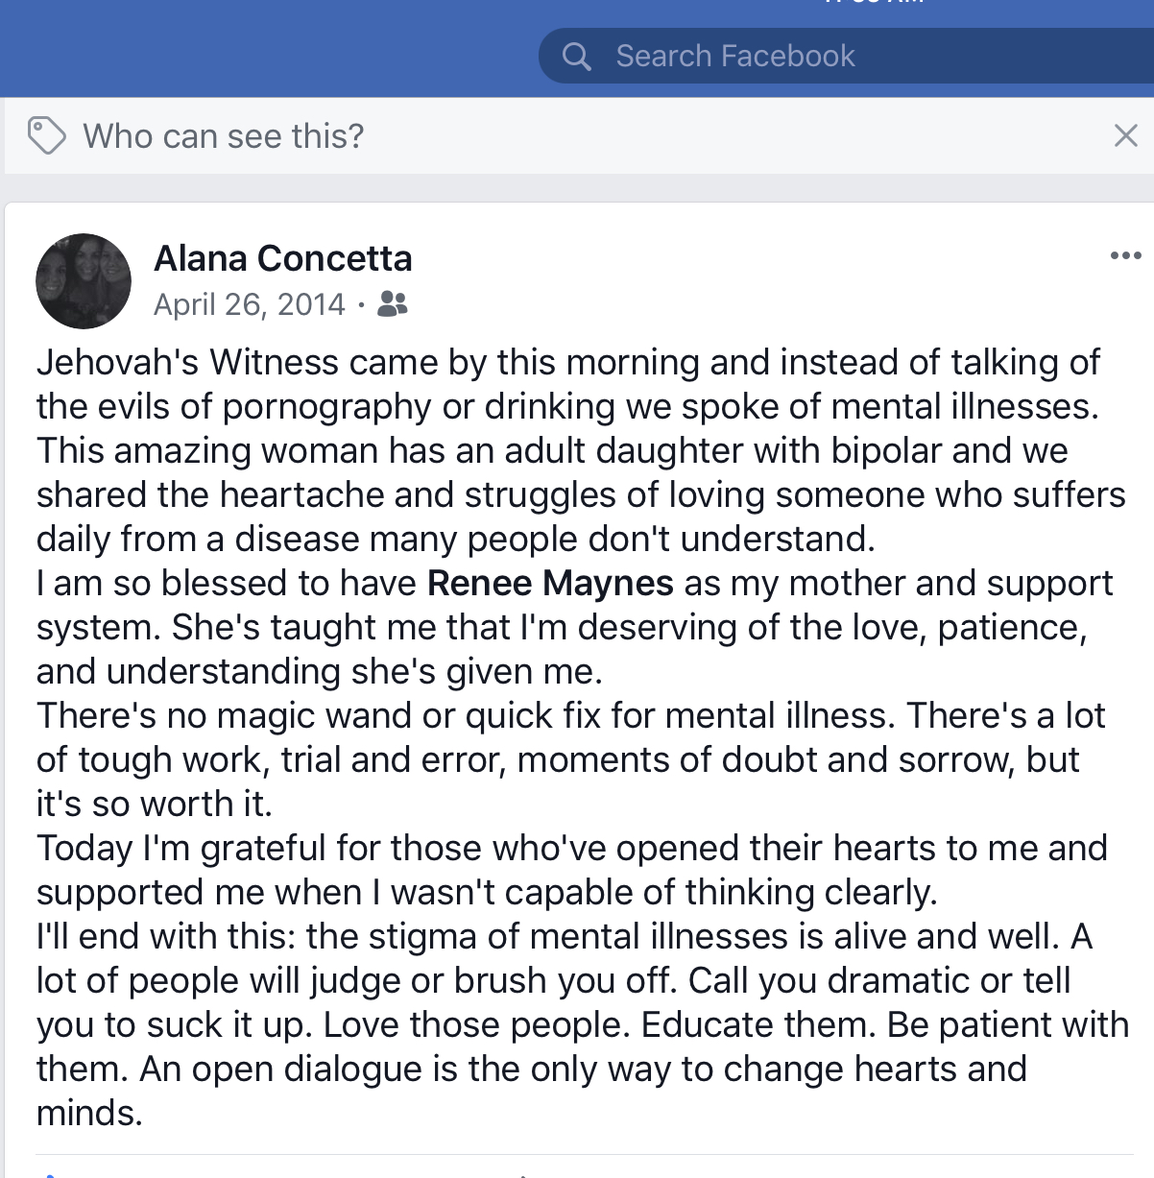The width and height of the screenshot is (1154, 1178).
Task: Tap the final word "minds." of the post
Action: tap(89, 1114)
